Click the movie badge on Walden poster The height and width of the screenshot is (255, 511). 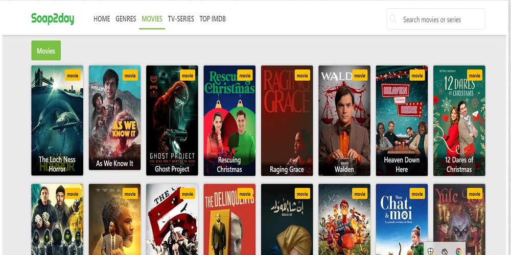click(x=360, y=75)
